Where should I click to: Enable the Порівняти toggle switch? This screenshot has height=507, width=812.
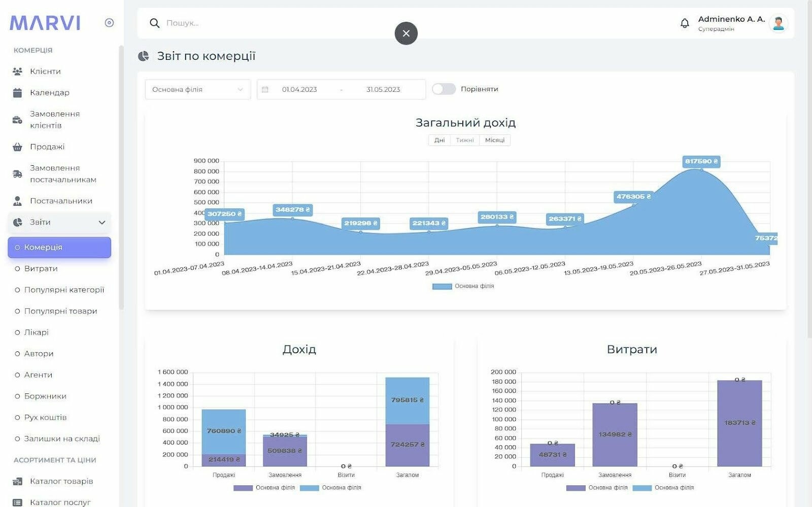444,89
